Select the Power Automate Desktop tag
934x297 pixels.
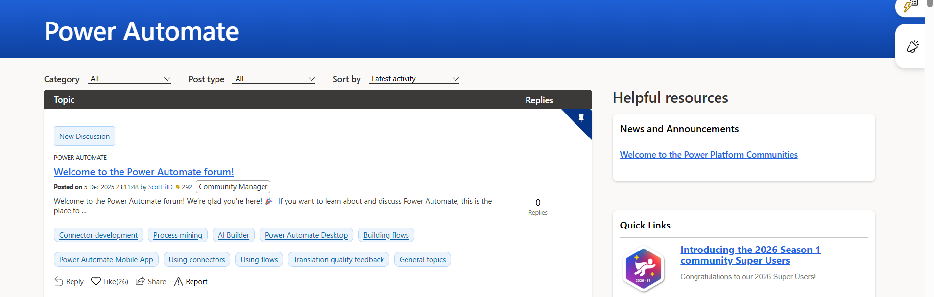coord(307,235)
